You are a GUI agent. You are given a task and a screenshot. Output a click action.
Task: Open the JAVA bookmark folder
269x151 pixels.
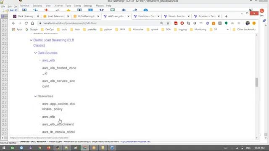tap(120, 29)
